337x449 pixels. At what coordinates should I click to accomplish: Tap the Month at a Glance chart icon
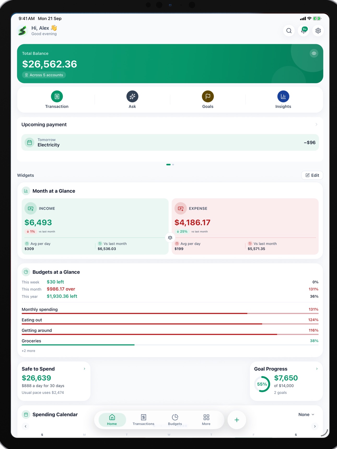pos(26,191)
